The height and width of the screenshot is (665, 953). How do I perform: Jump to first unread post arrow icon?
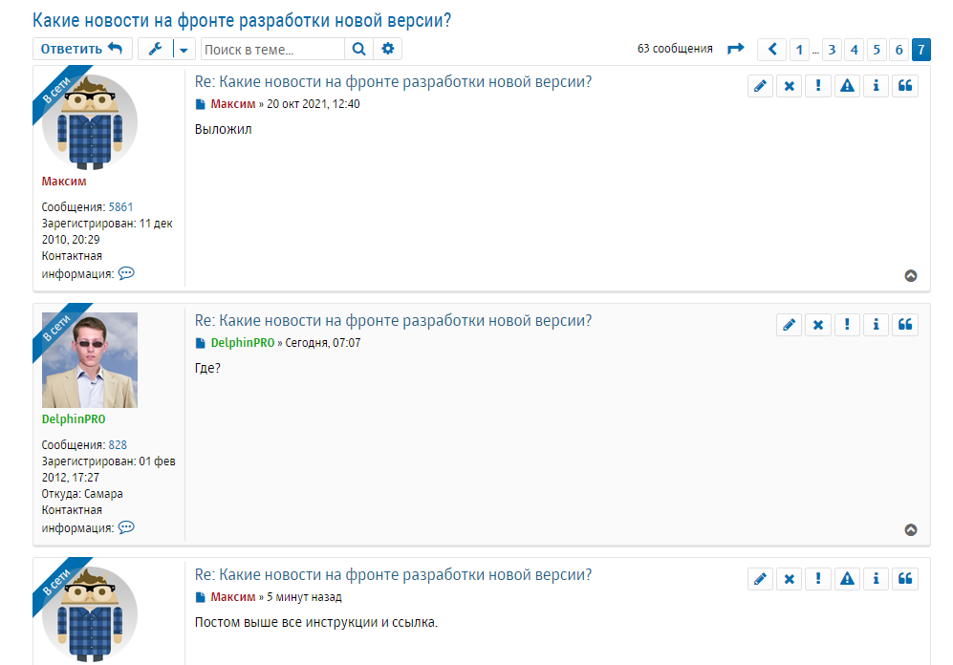pos(735,49)
